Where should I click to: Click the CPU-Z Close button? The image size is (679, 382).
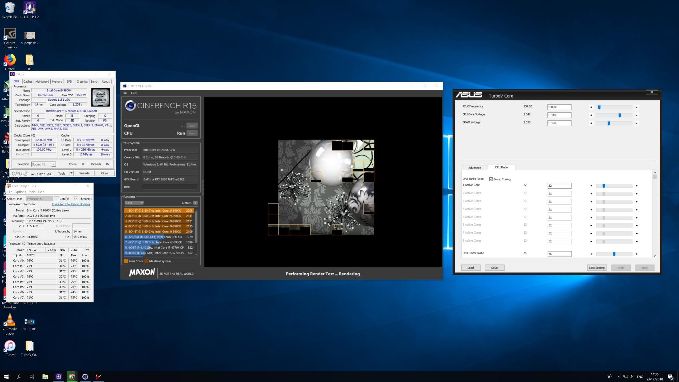point(104,173)
